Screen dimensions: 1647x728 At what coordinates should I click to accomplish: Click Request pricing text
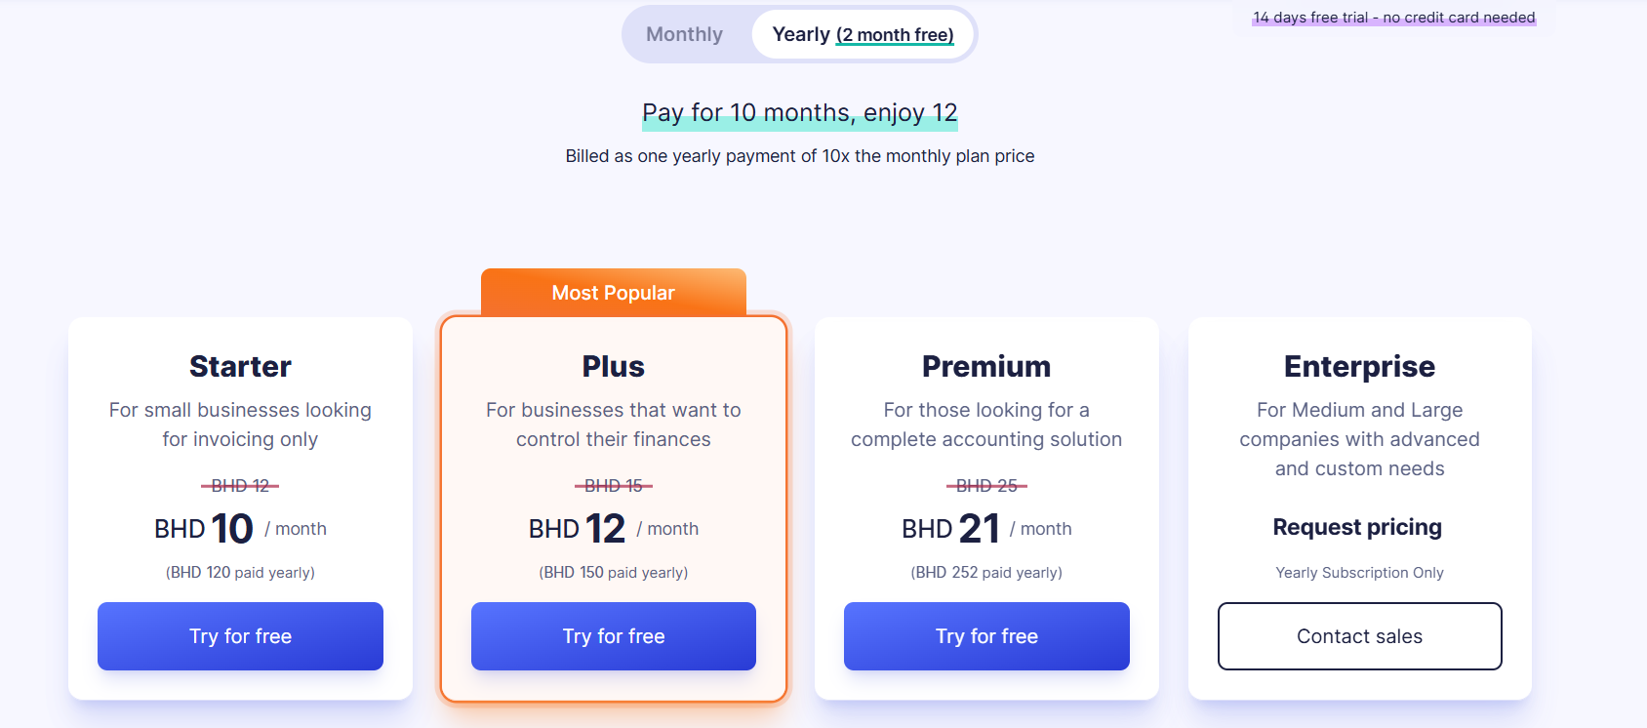point(1357,527)
